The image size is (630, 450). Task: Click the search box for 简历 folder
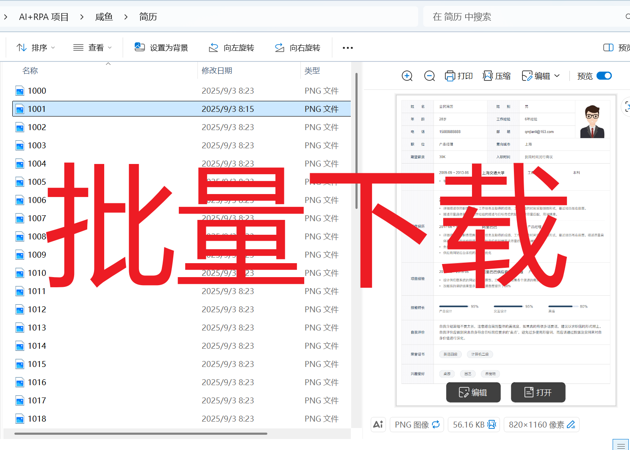pyautogui.click(x=521, y=17)
